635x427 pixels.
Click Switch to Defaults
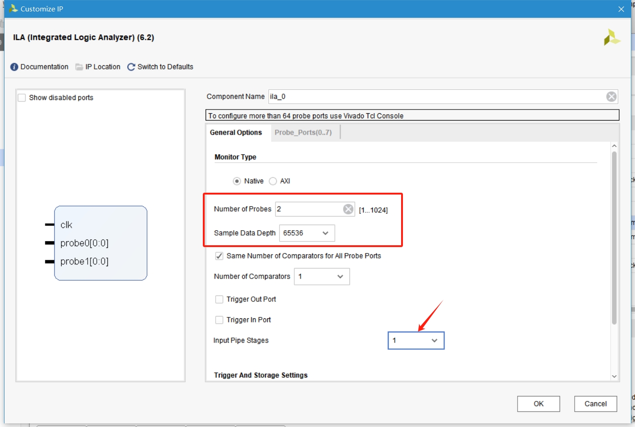tap(165, 67)
